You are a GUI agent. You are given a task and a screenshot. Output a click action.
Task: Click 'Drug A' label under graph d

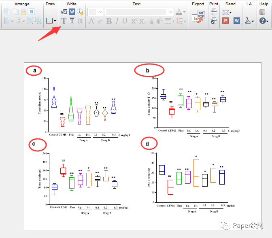click(192, 211)
